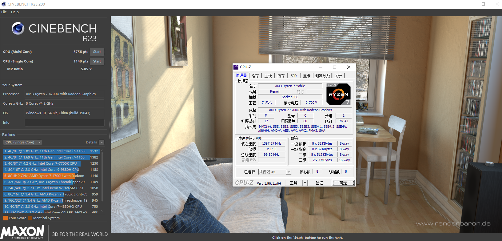Select ranking row 3 Intel Core i7-7700K
Viewport: 502px width, 241px height.
pyautogui.click(x=51, y=163)
